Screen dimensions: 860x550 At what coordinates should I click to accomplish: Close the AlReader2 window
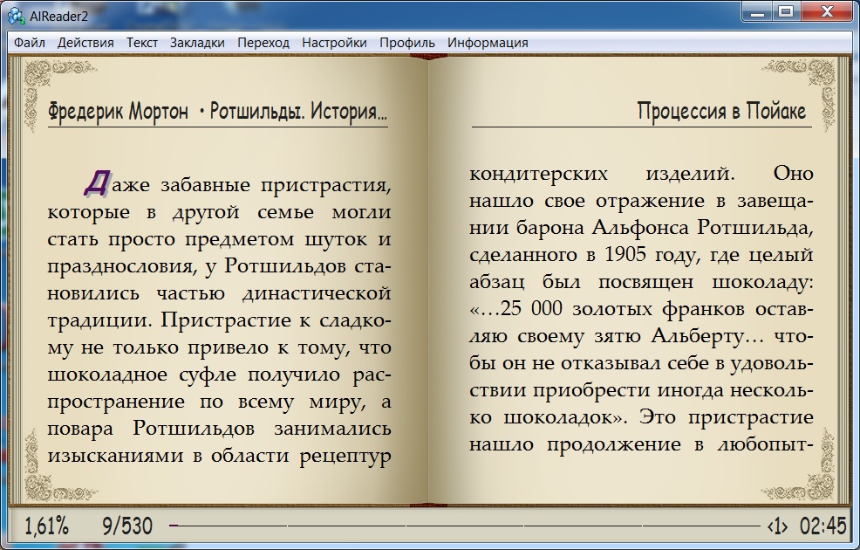click(827, 11)
